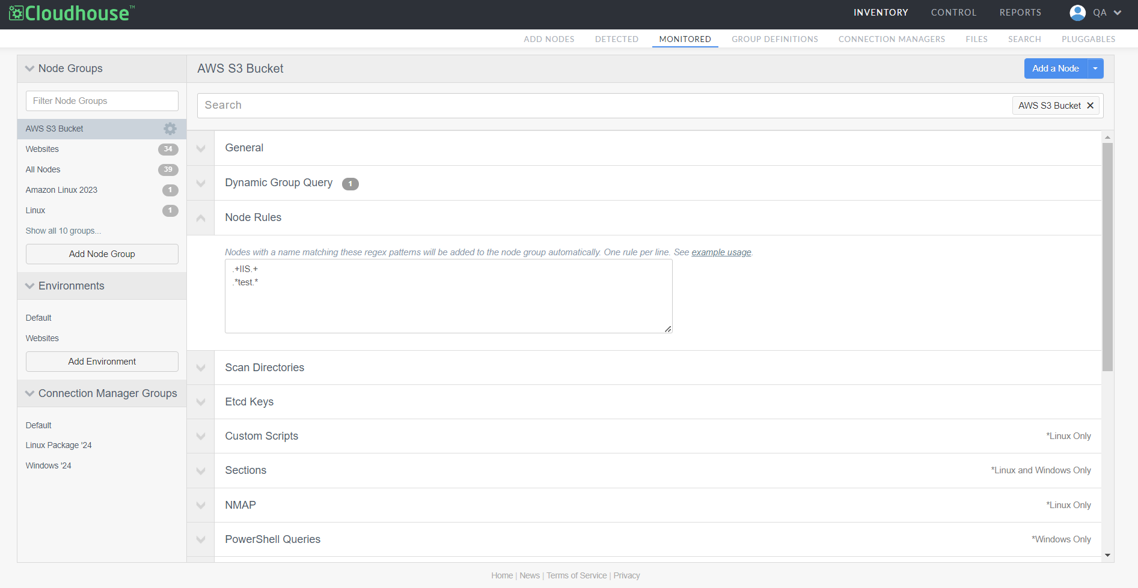
Task: Select Default connection manager group
Action: (38, 425)
